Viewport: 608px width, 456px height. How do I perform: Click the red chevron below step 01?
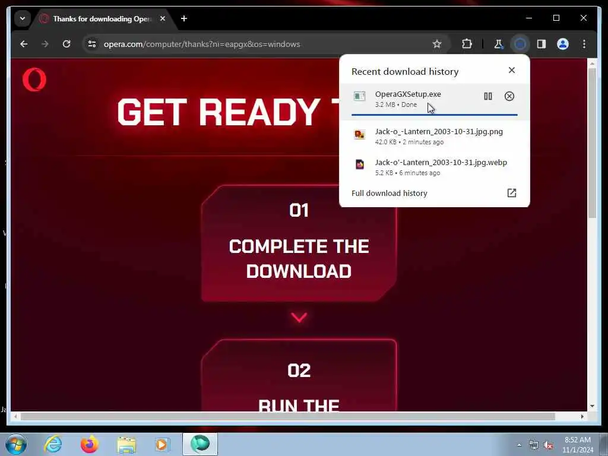pos(299,317)
